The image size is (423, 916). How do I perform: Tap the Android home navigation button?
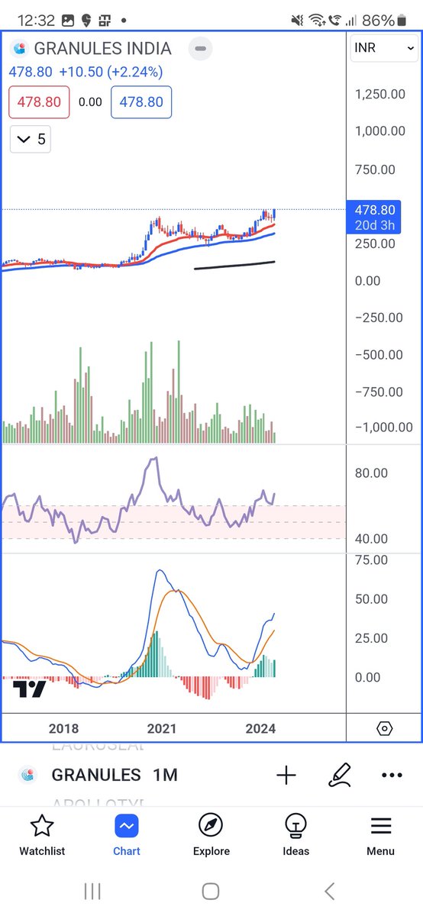[211, 890]
